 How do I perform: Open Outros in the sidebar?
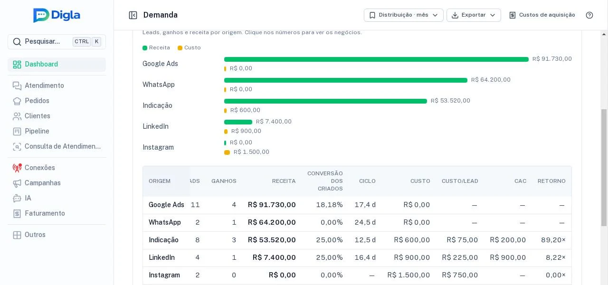point(57,235)
